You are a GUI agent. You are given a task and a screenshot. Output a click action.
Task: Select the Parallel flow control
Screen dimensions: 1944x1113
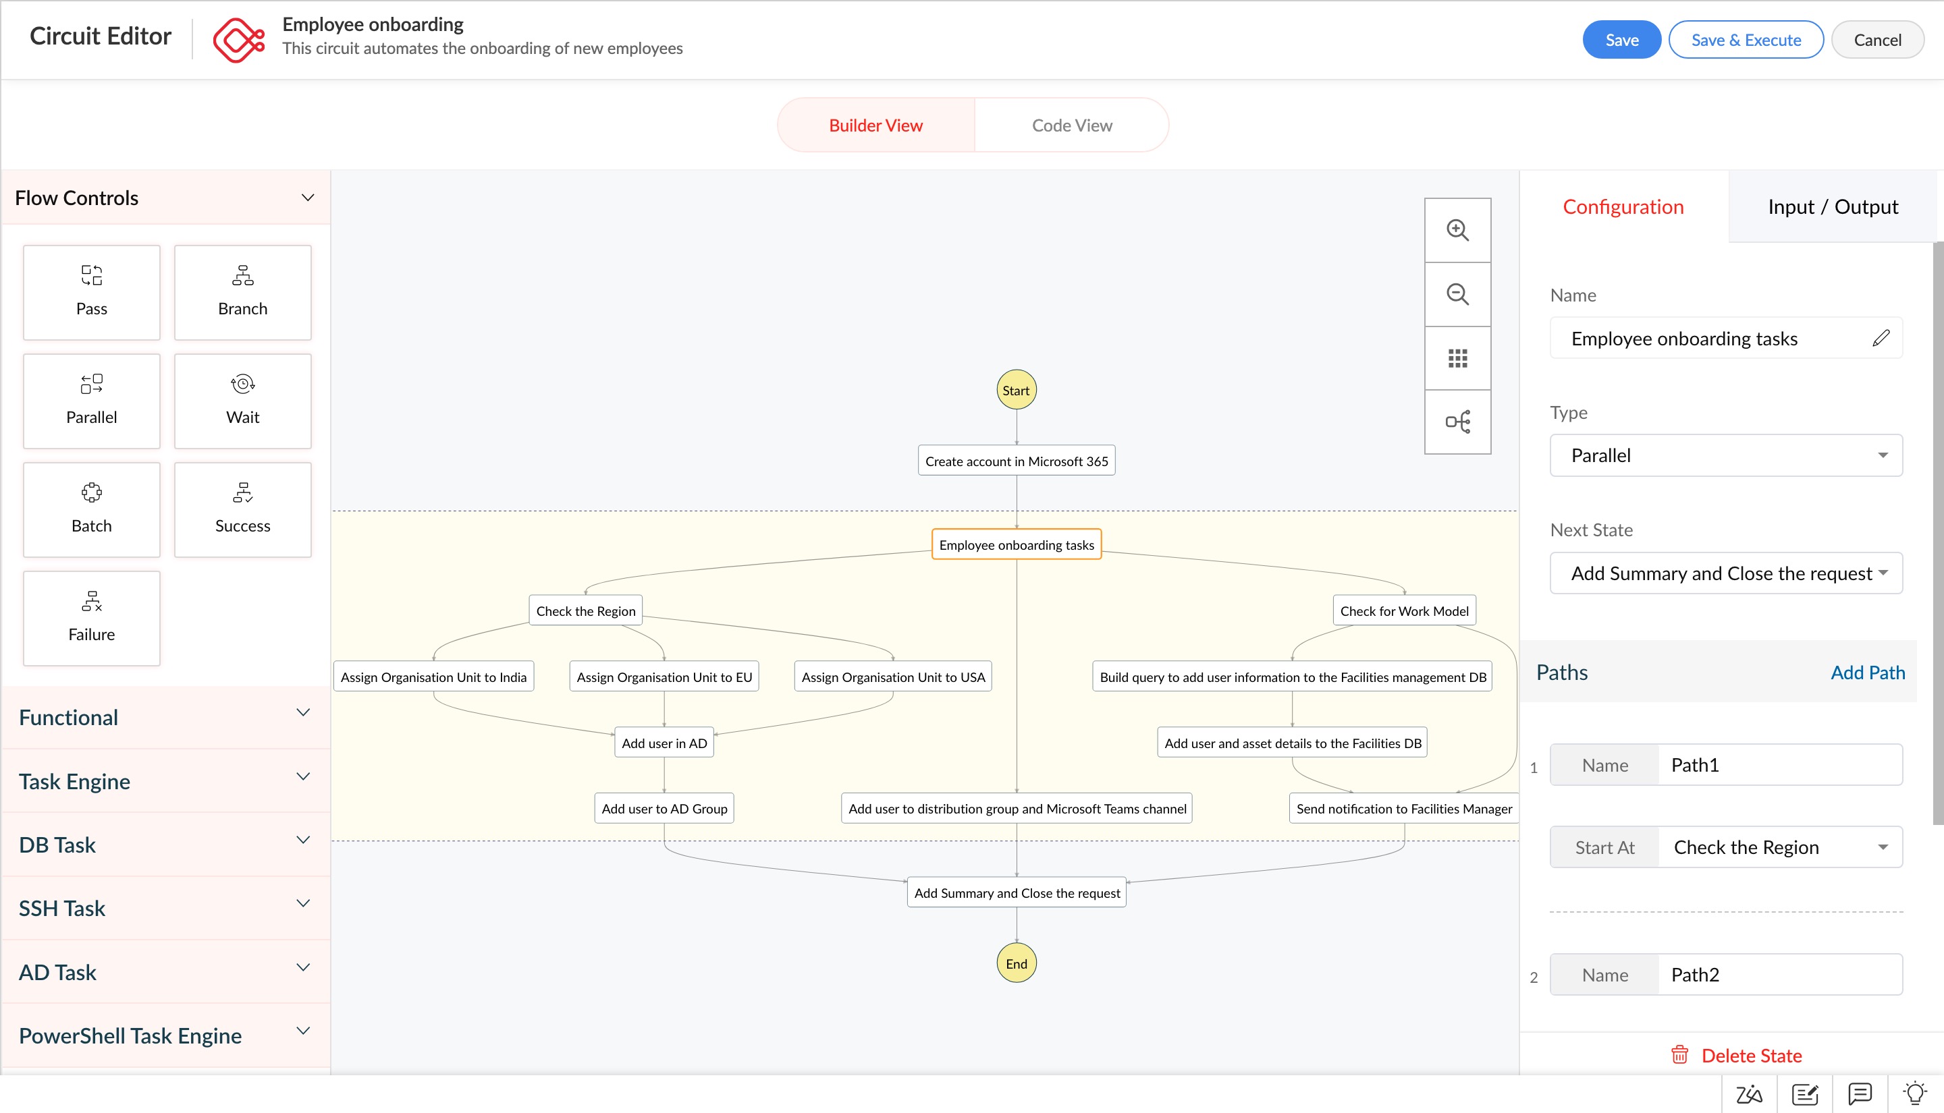[x=91, y=401]
